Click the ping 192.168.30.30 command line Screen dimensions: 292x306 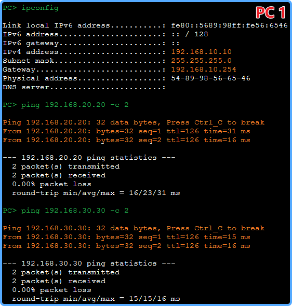click(65, 211)
